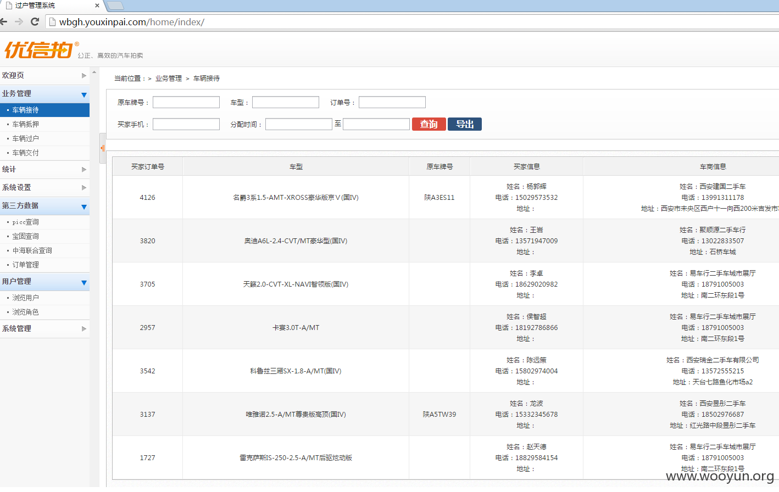This screenshot has height=492, width=779.
Task: Expand the 系统设置 menu section
Action: coord(44,187)
